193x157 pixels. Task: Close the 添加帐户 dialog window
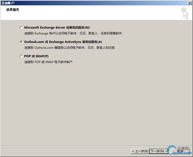point(190,3)
